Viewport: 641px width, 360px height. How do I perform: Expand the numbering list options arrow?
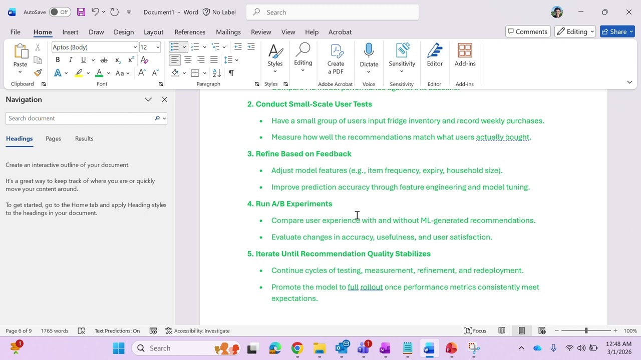pos(204,47)
